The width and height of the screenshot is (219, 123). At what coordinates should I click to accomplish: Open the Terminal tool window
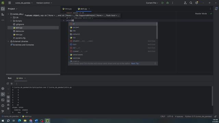pos(3,100)
